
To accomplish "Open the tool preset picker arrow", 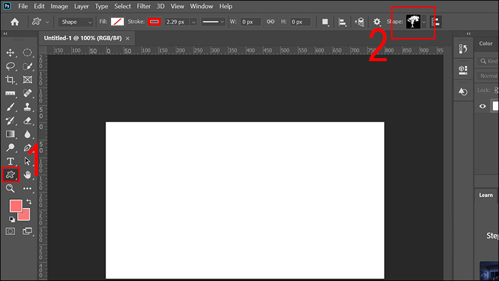I will pyautogui.click(x=47, y=22).
